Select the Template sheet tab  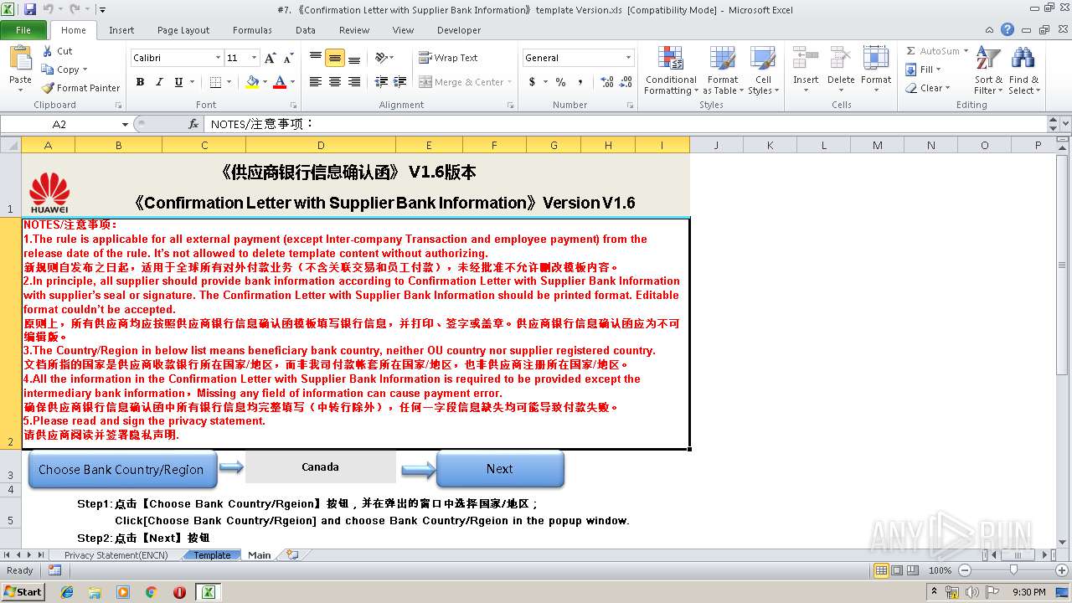[212, 555]
